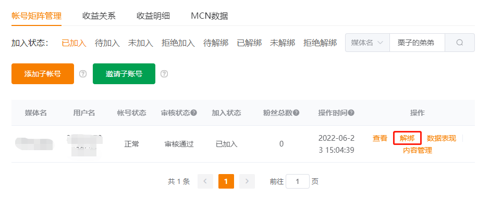Viewport: 490px width, 199px height.
Task: Open 数据表现 for the account
Action: coord(441,138)
